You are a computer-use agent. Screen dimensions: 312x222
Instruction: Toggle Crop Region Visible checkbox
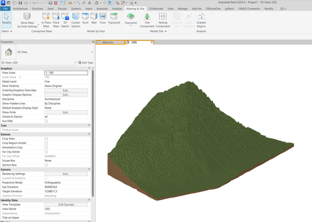pos(46,143)
